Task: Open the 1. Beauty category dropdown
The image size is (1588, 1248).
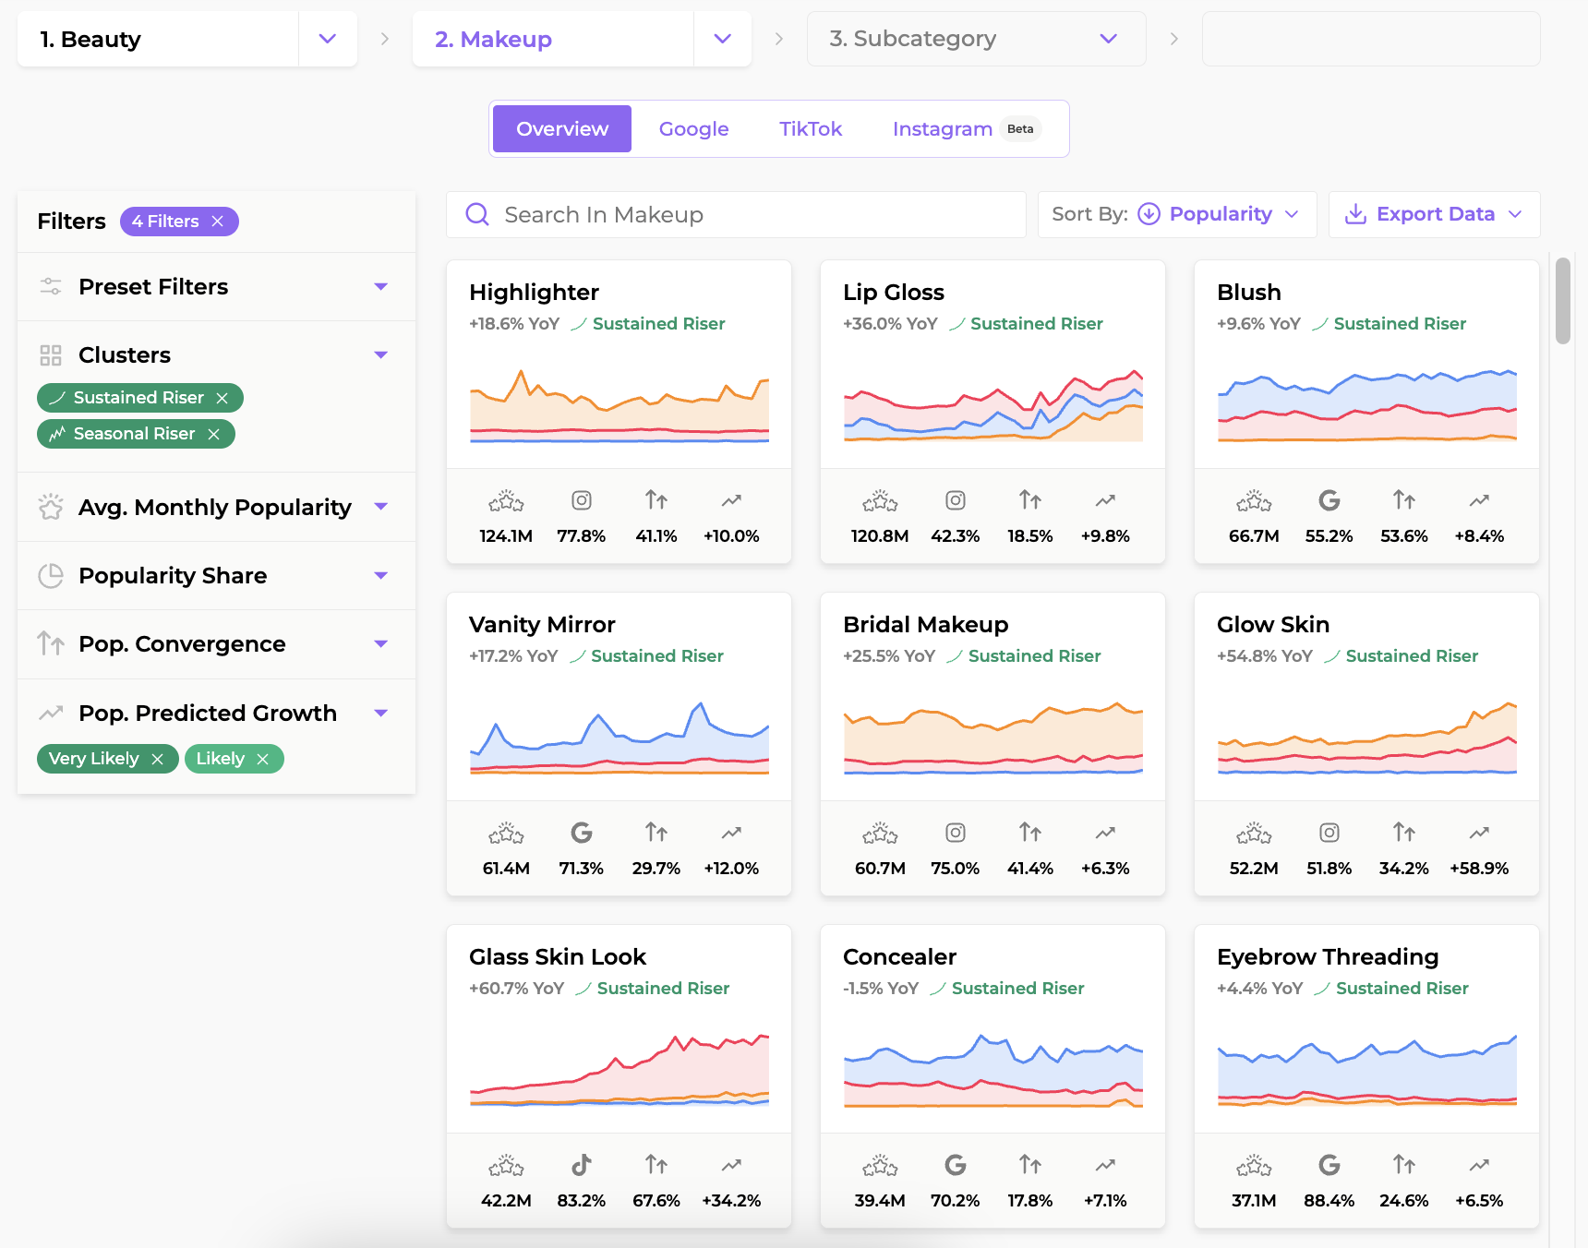Action: (x=327, y=39)
